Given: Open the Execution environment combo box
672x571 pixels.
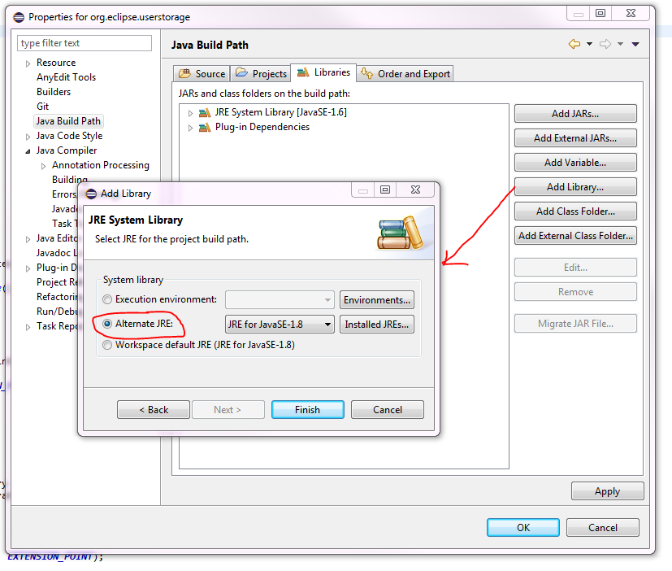Looking at the screenshot, I should (280, 300).
